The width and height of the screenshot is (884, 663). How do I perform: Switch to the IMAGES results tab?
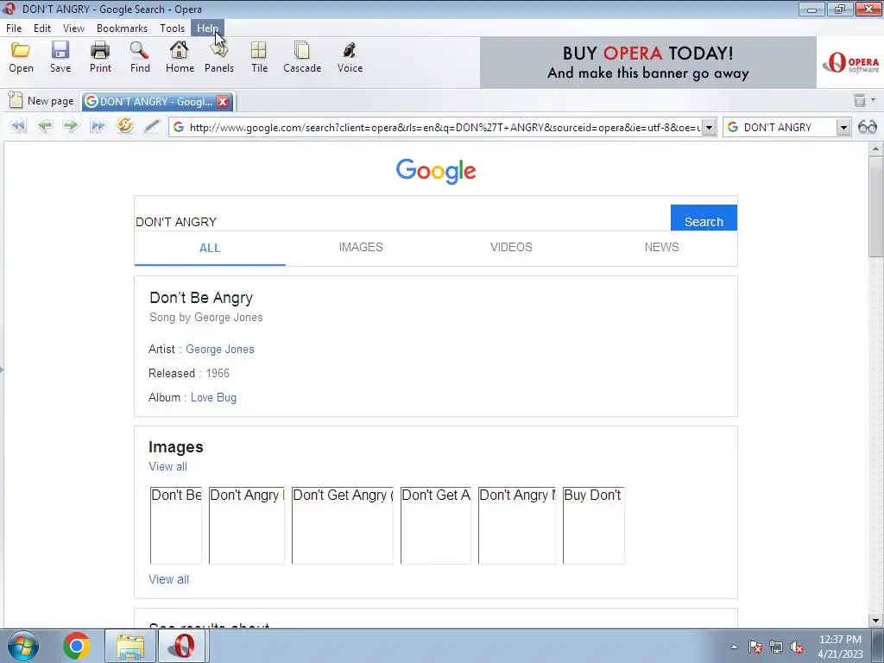(x=361, y=248)
